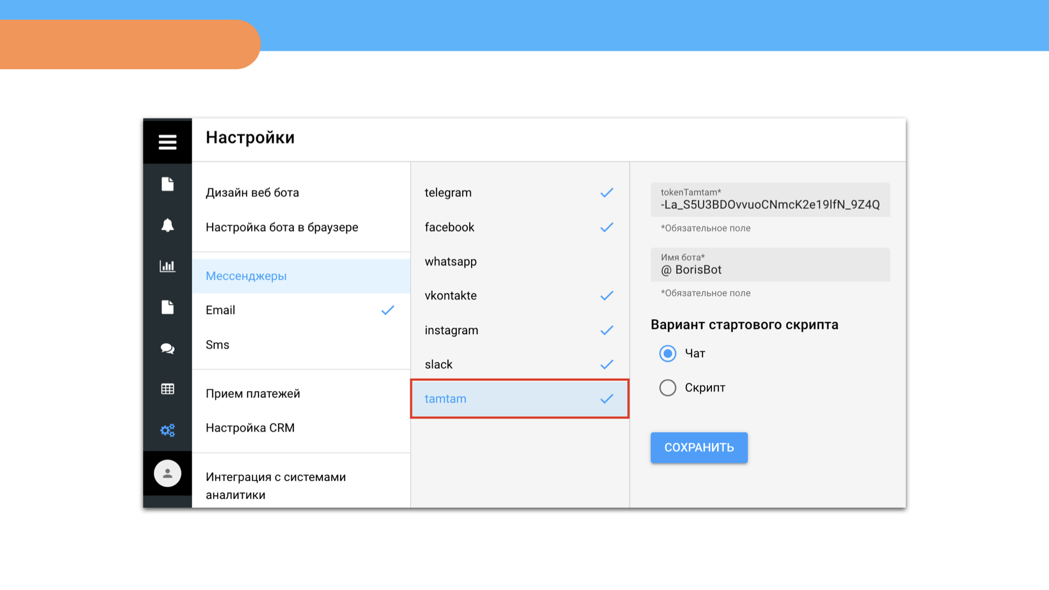Open the gears settings icon in sidebar
The image size is (1049, 590).
(167, 430)
